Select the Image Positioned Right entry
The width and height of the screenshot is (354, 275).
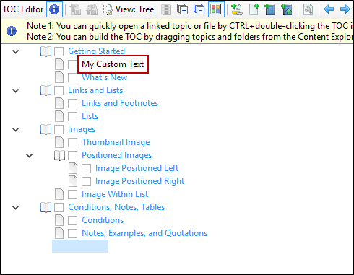coord(140,181)
